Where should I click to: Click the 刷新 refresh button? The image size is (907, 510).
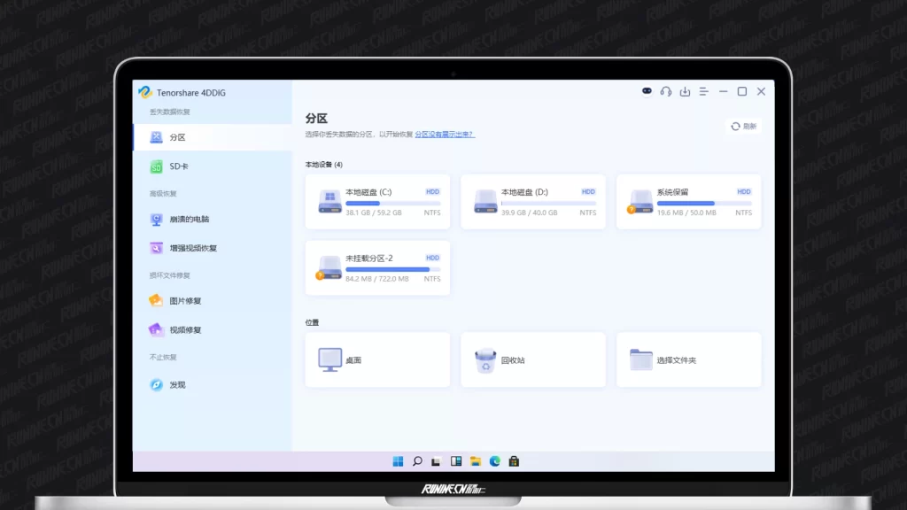(743, 127)
